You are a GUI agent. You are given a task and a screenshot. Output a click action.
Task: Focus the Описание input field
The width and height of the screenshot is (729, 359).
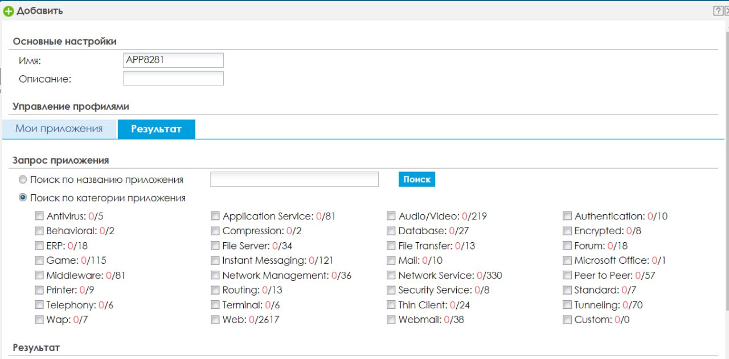[x=173, y=78]
